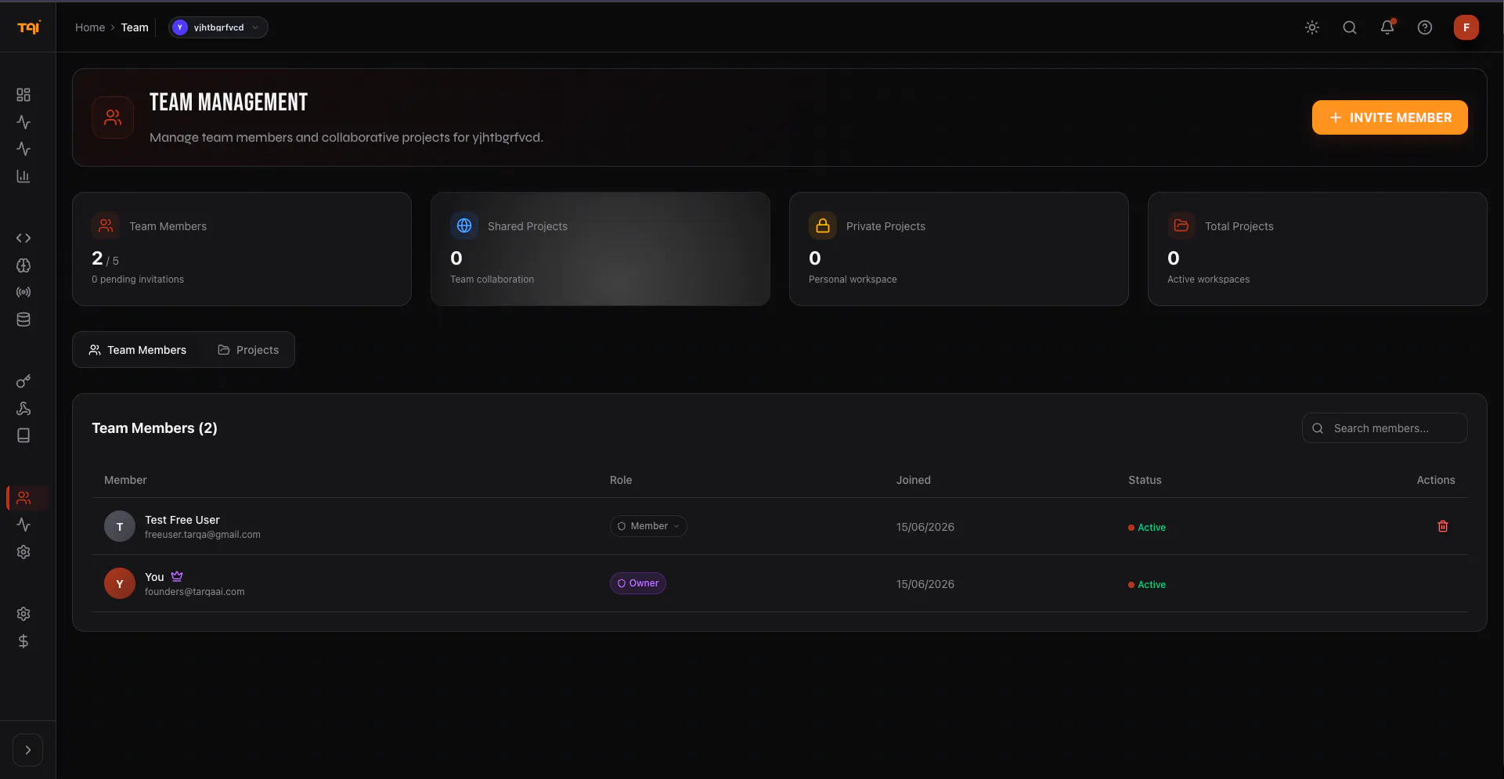Click the freeuser.tarqa@gmail.com email

(203, 535)
